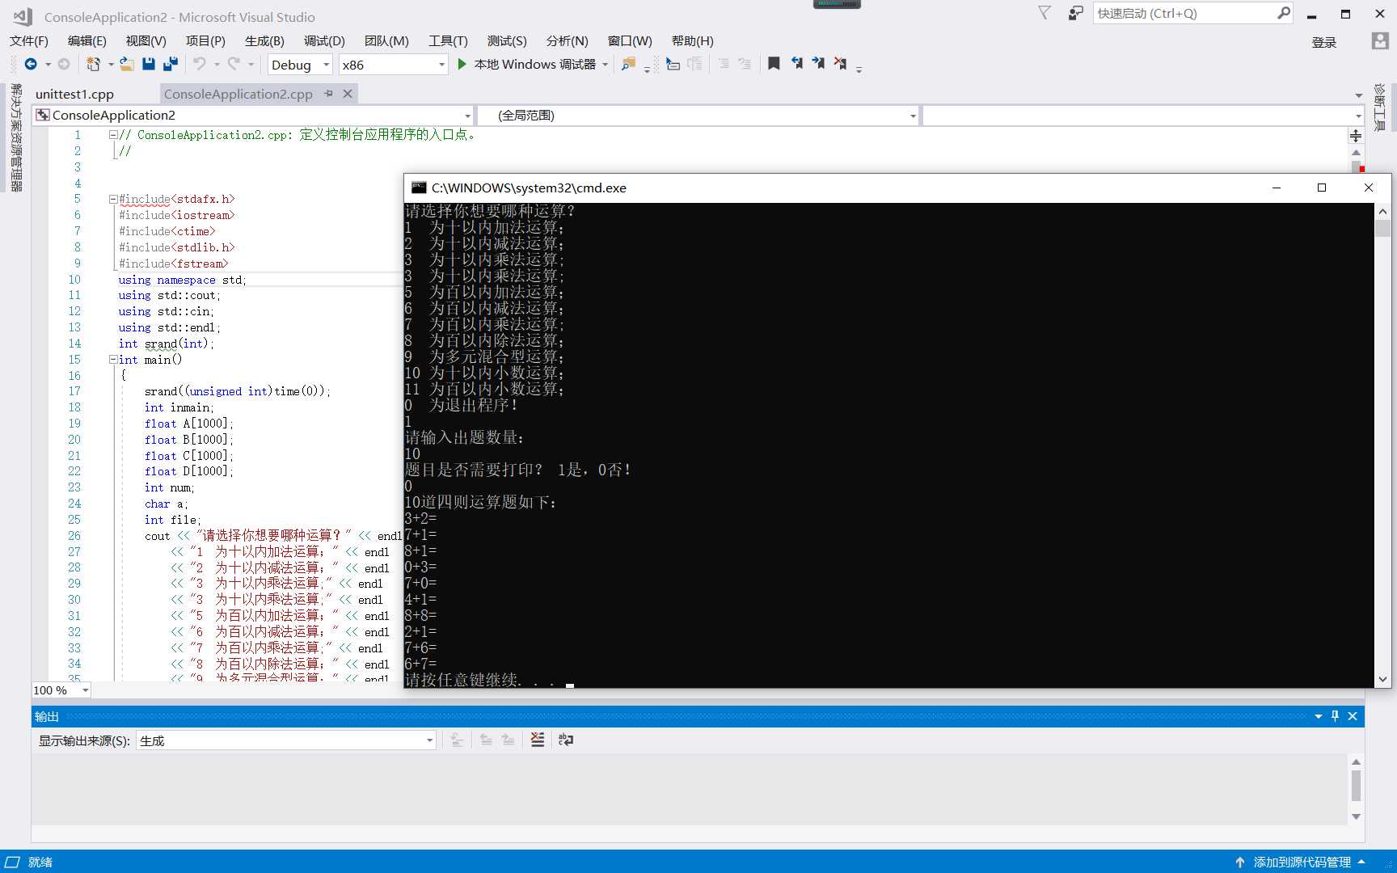Click the New Project toolbar icon

94,64
